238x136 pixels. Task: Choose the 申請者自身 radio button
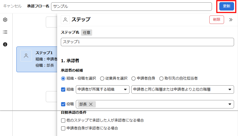point(133,78)
